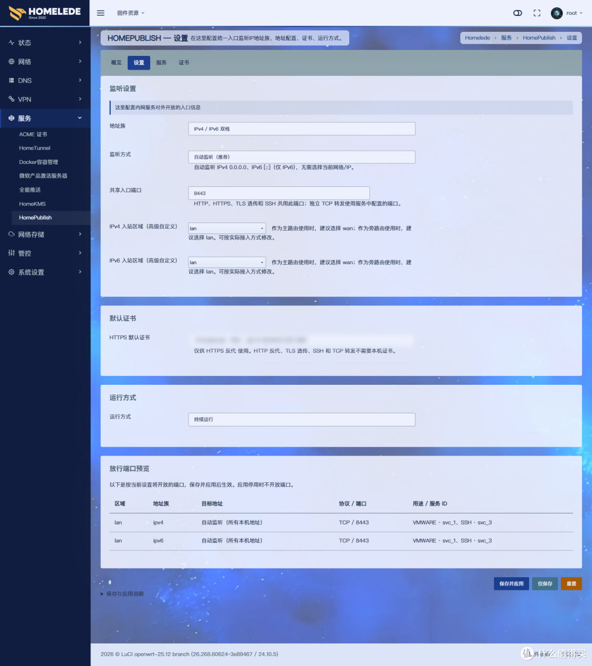Image resolution: width=592 pixels, height=666 pixels.
Task: Click the 网络存储 cloud icon in sidebar
Action: click(x=12, y=235)
